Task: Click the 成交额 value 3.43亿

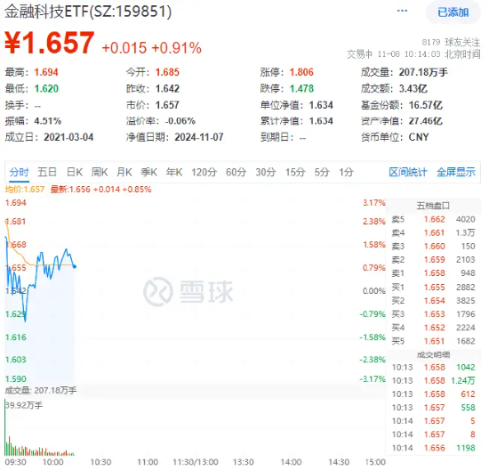Action: coord(413,89)
